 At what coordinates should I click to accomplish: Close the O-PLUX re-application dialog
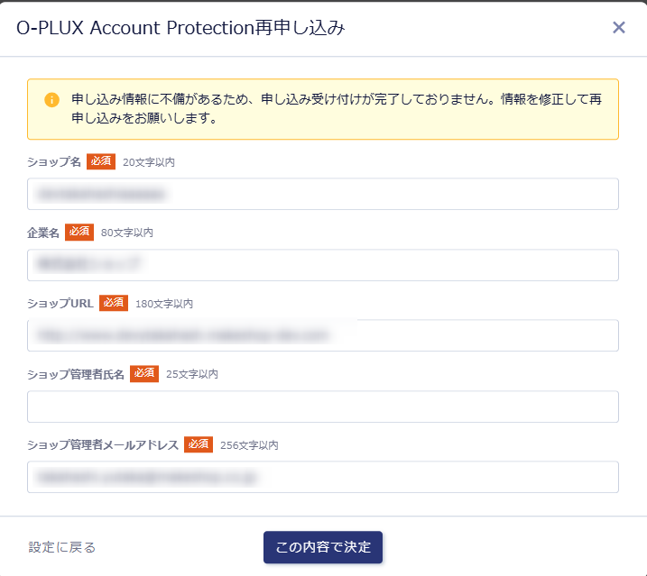pyautogui.click(x=619, y=28)
